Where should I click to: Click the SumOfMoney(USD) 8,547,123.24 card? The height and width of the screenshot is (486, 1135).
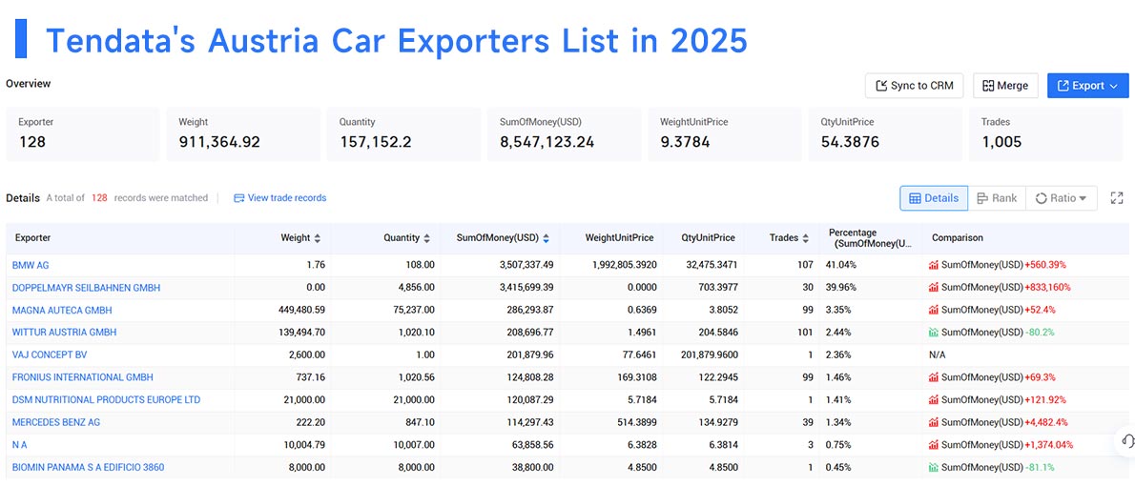[565, 134]
